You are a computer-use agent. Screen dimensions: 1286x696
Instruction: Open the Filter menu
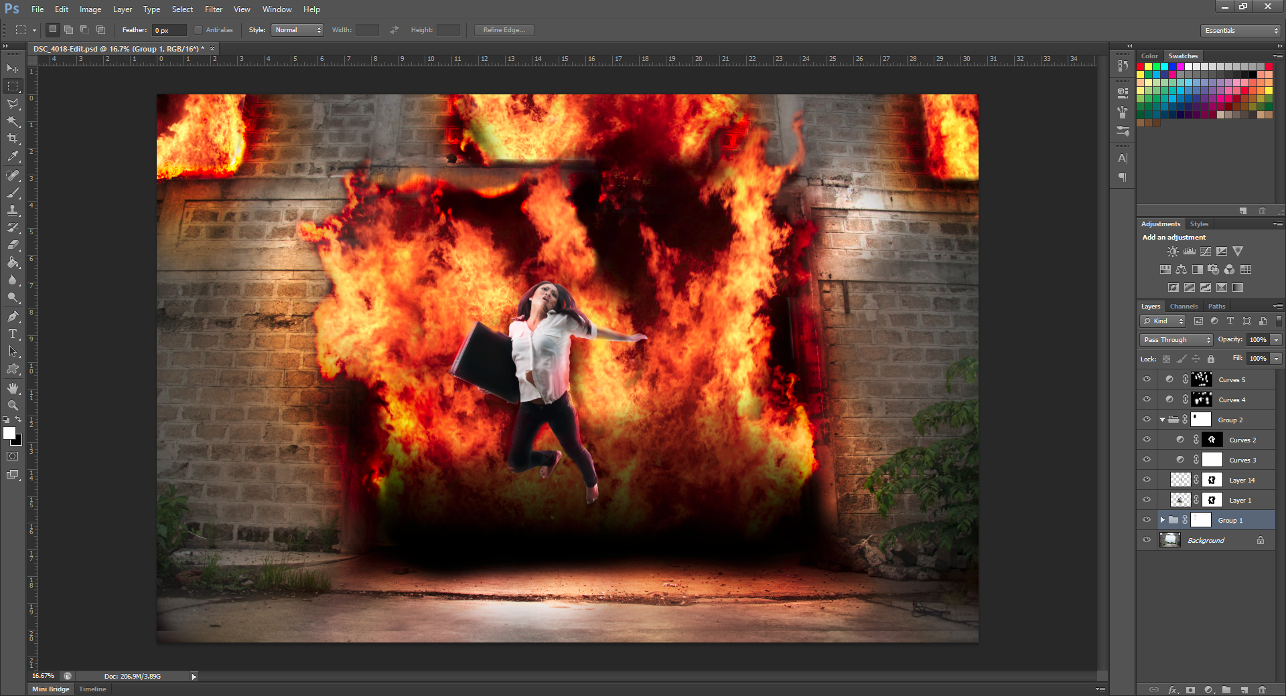pyautogui.click(x=214, y=9)
